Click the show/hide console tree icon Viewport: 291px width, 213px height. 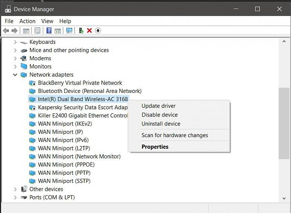(26, 31)
